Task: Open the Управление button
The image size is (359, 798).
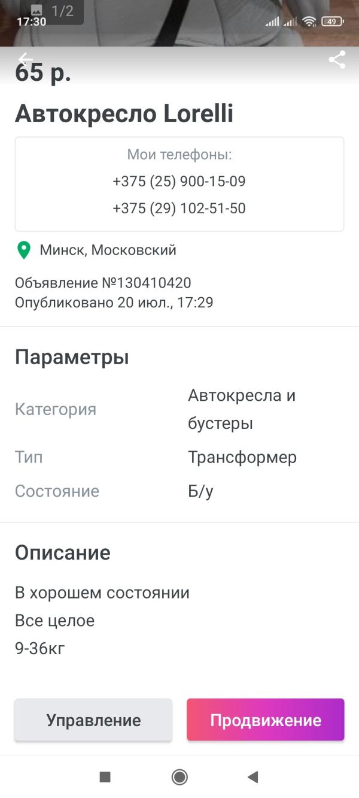Action: 93,720
